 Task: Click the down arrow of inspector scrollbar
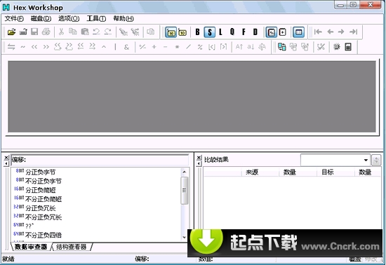[x=184, y=237]
